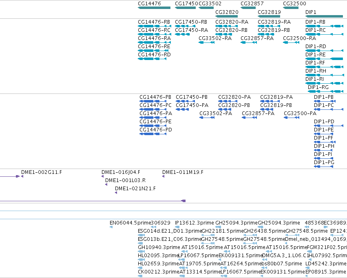347x278 pixels.
Task: Open the GH22181.5prime EST label
Action: pyautogui.click(x=222, y=231)
